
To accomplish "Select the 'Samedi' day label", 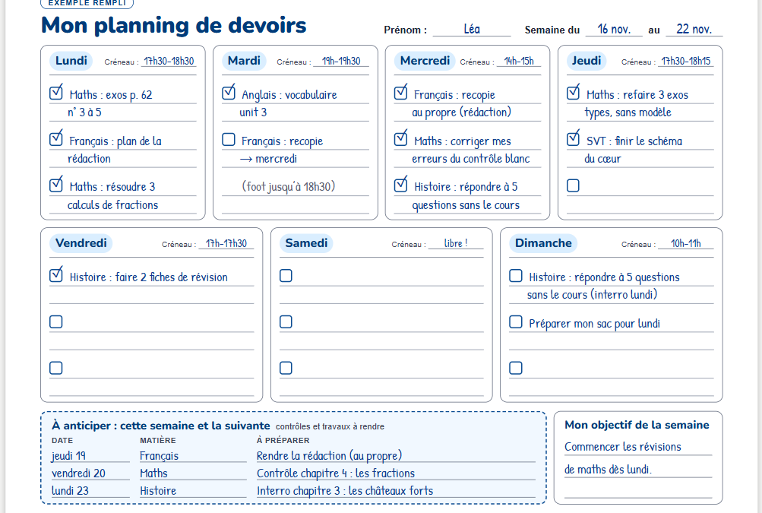I will pos(306,243).
